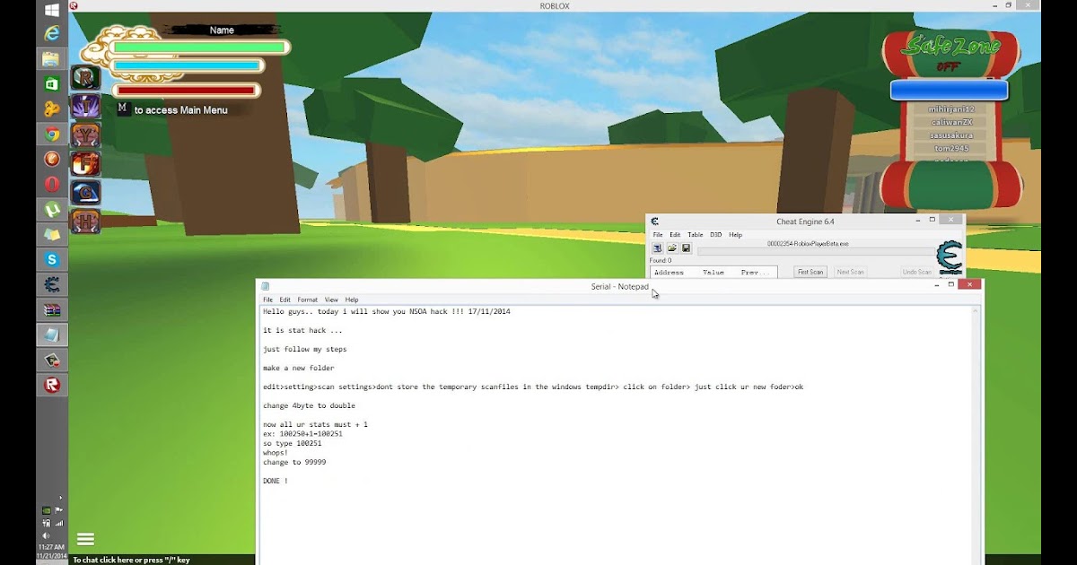Select player caliwanZX in the list

coord(950,122)
